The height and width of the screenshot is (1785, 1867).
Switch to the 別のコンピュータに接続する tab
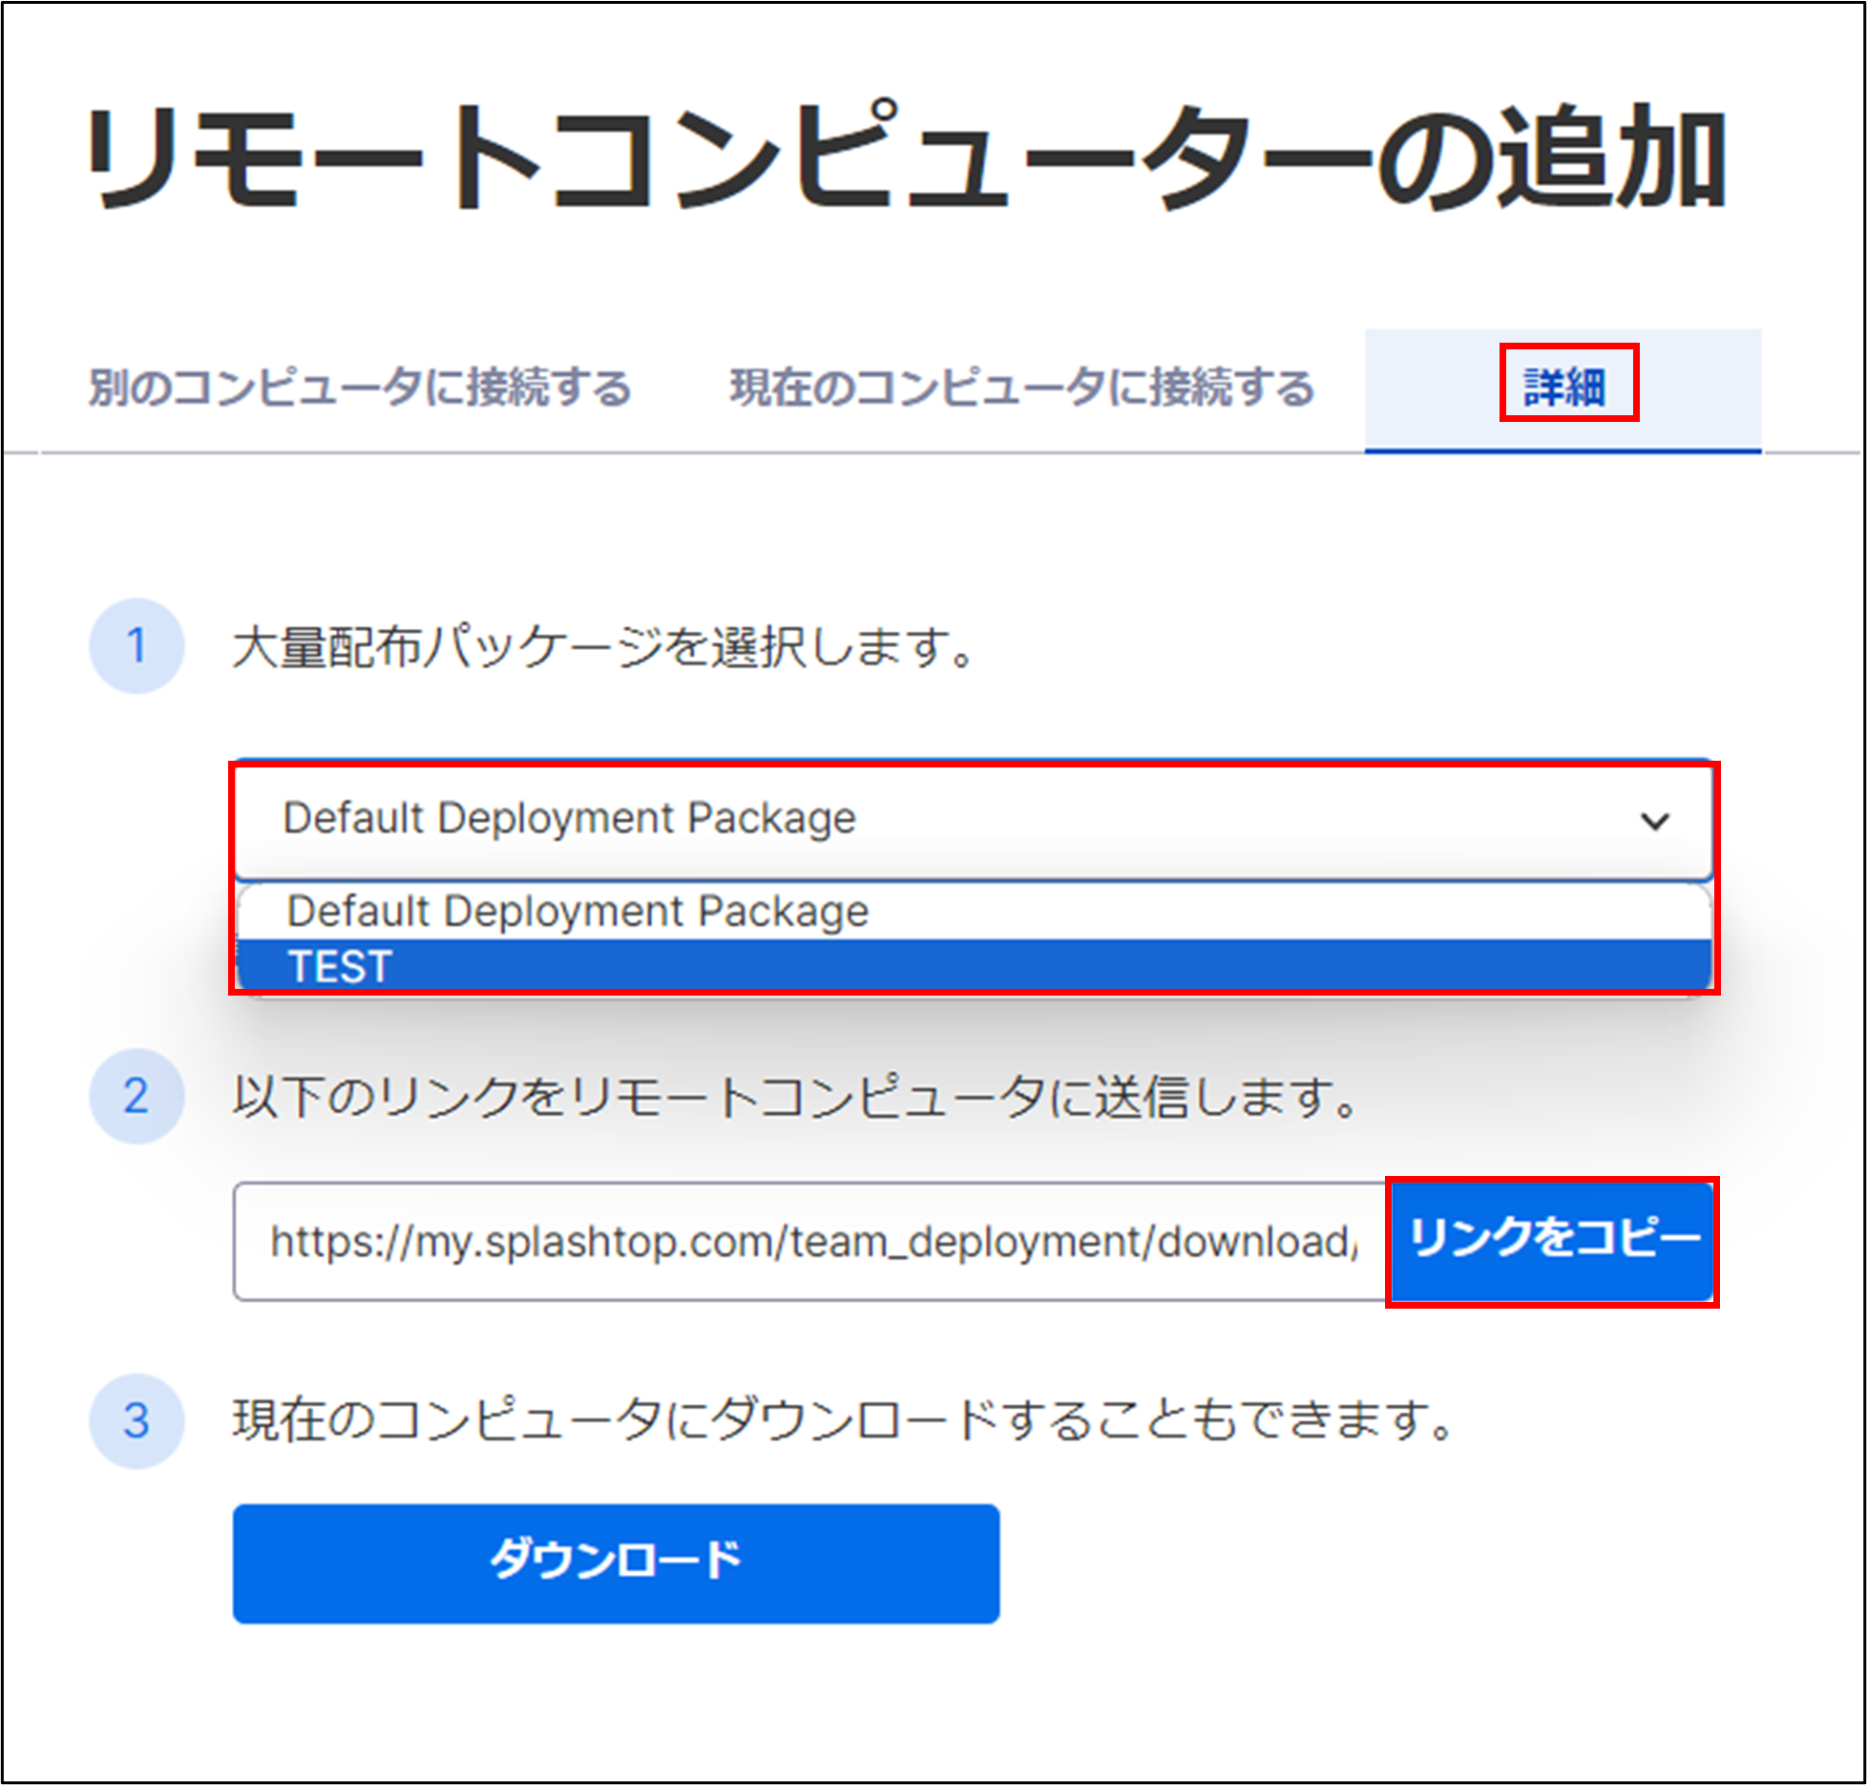tap(358, 386)
